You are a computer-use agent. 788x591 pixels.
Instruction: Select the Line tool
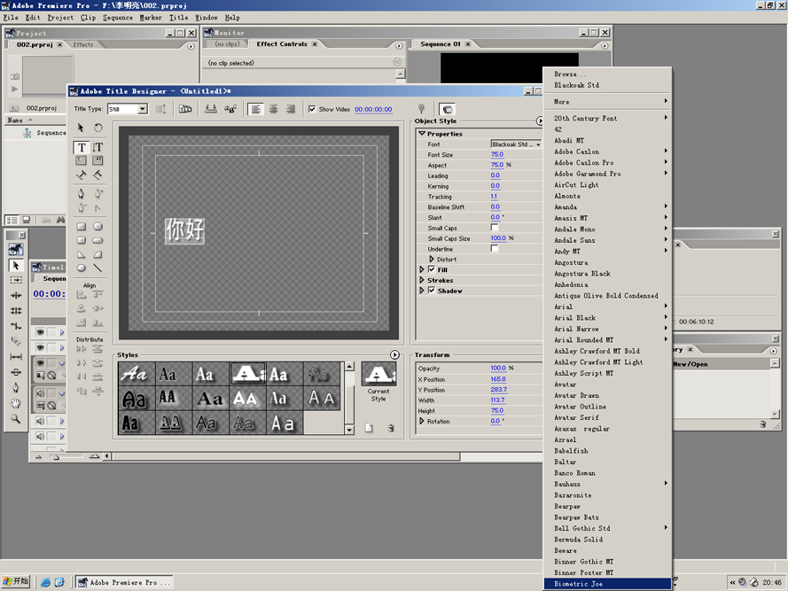[98, 268]
